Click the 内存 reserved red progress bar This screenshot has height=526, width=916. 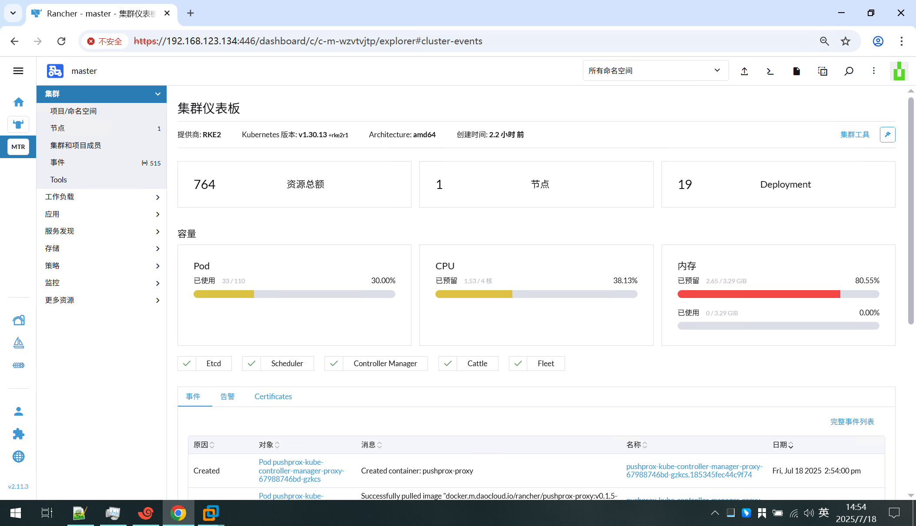pyautogui.click(x=759, y=294)
